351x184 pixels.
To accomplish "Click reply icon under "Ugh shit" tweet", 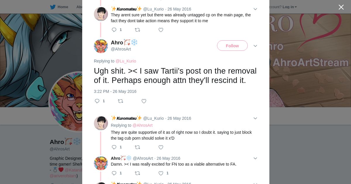I will click(97, 101).
